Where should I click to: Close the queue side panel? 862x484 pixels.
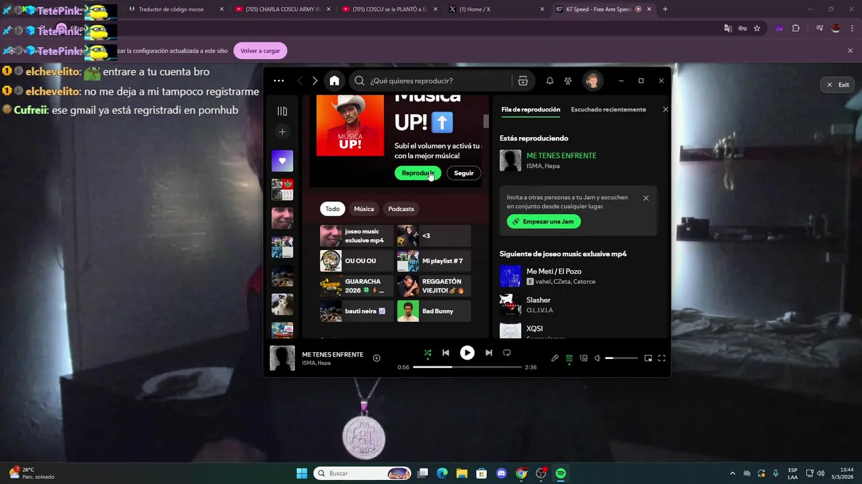[x=665, y=110]
